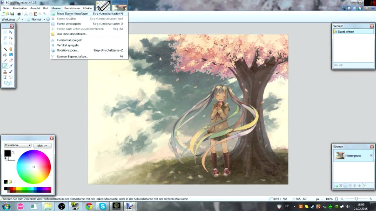This screenshot has height=211, width=376.
Task: Click add color to palette icon
Action: pyautogui.click(x=6, y=182)
